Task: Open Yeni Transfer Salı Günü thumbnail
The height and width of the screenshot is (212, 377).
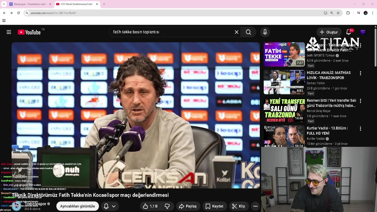Action: click(x=284, y=110)
